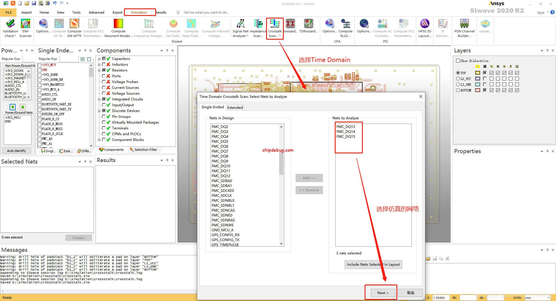The image size is (556, 301).
Task: Click the TOP layer yellow color swatch
Action: (x=478, y=73)
